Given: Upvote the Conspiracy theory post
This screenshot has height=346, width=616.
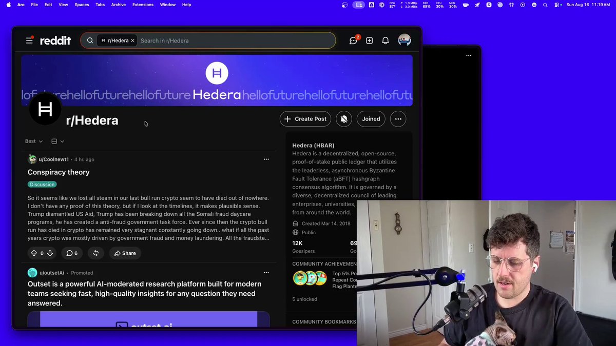Looking at the screenshot, I should tap(34, 253).
